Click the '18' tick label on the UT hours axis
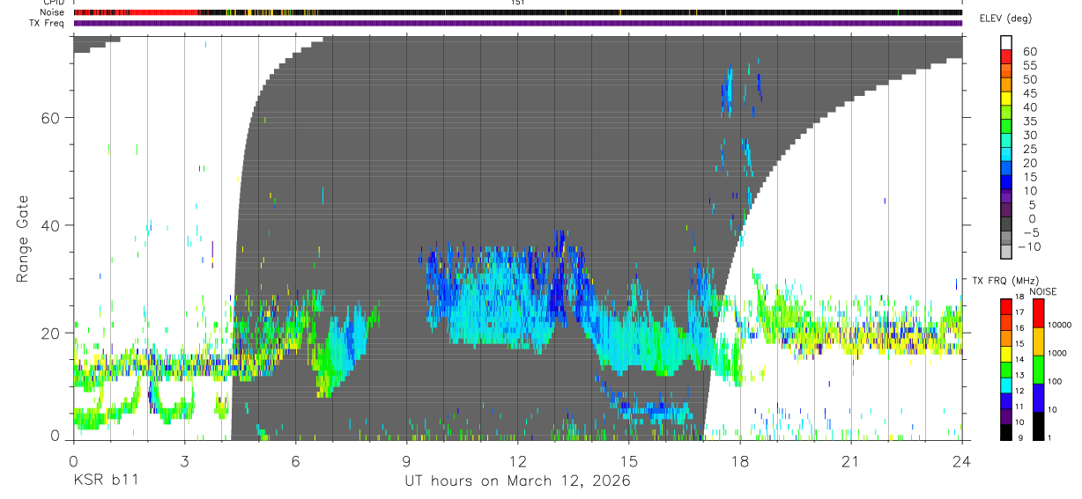The image size is (1082, 499). pos(740,461)
